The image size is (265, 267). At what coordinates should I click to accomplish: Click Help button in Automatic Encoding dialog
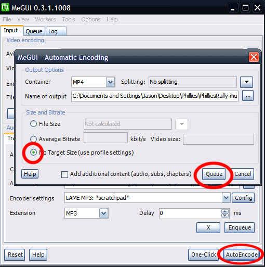coord(30,174)
